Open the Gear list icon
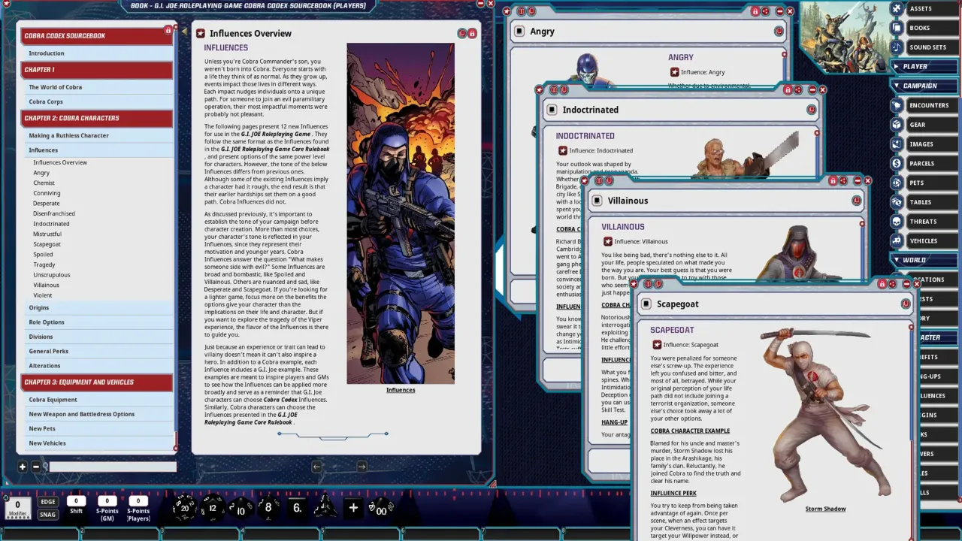 [897, 125]
